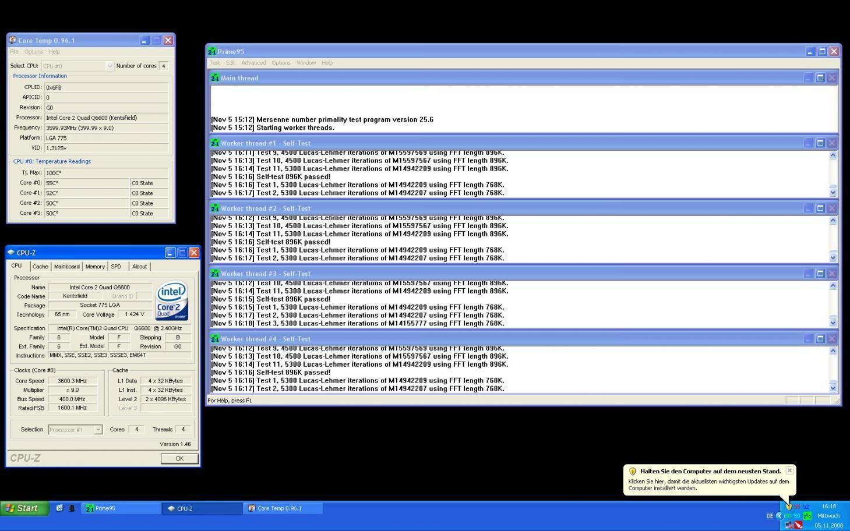
Task: Open the Help menu in Core Temp
Action: point(54,52)
